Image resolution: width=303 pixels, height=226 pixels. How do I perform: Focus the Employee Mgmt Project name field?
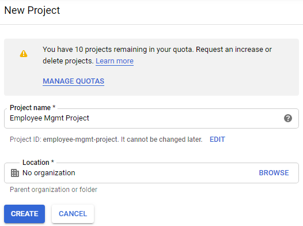[151, 118]
